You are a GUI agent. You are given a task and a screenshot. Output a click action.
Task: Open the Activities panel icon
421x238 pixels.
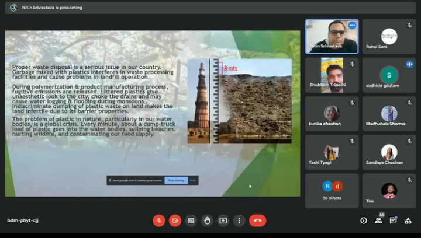(x=408, y=220)
